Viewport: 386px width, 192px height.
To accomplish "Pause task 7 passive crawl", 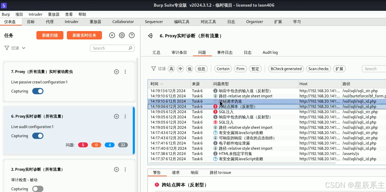I will [116, 72].
